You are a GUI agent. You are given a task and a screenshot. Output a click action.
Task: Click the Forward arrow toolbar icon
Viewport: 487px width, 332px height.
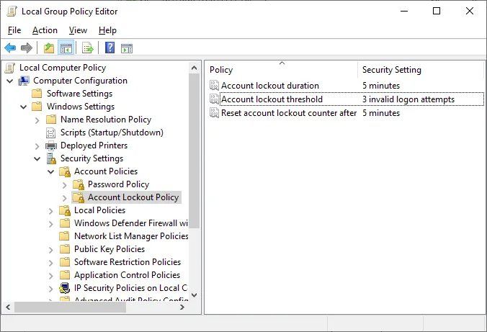pos(27,48)
